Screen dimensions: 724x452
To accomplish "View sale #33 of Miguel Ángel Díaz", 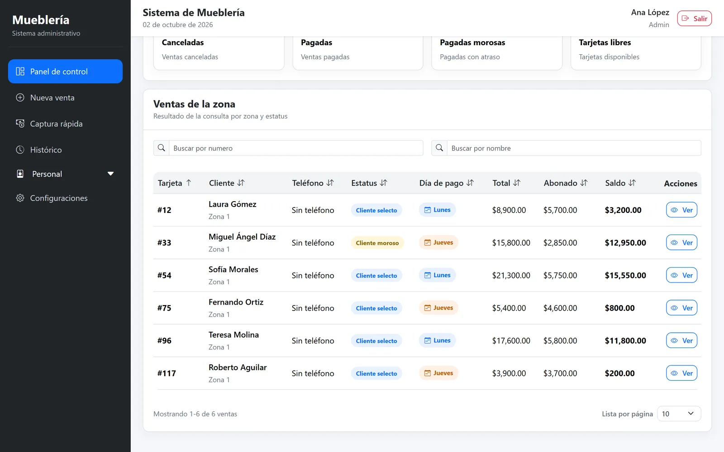I will pyautogui.click(x=681, y=243).
